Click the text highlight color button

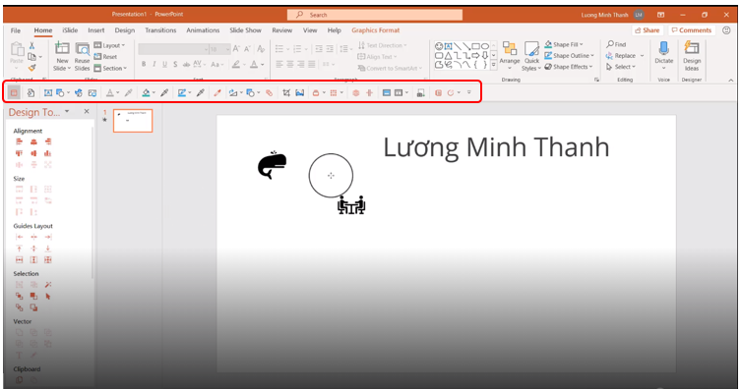(235, 64)
